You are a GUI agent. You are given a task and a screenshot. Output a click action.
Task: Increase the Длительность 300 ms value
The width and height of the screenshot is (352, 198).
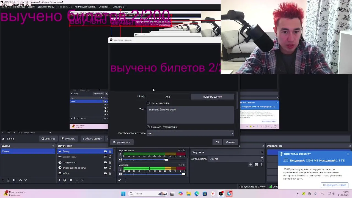click(262, 158)
